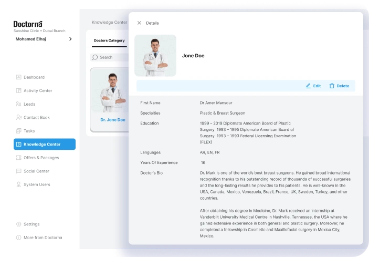
Task: Click the Social Center icon
Action: 19,171
